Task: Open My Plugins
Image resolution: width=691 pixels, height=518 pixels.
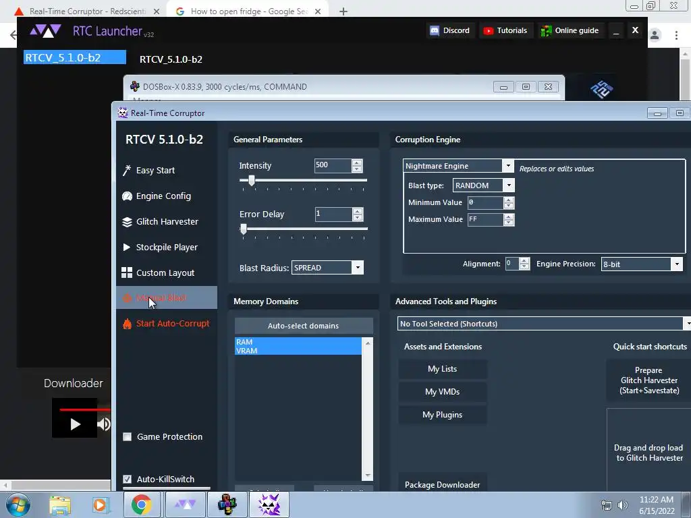Action: click(x=443, y=415)
